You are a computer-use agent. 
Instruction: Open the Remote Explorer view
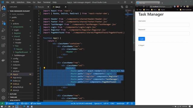click(3, 38)
